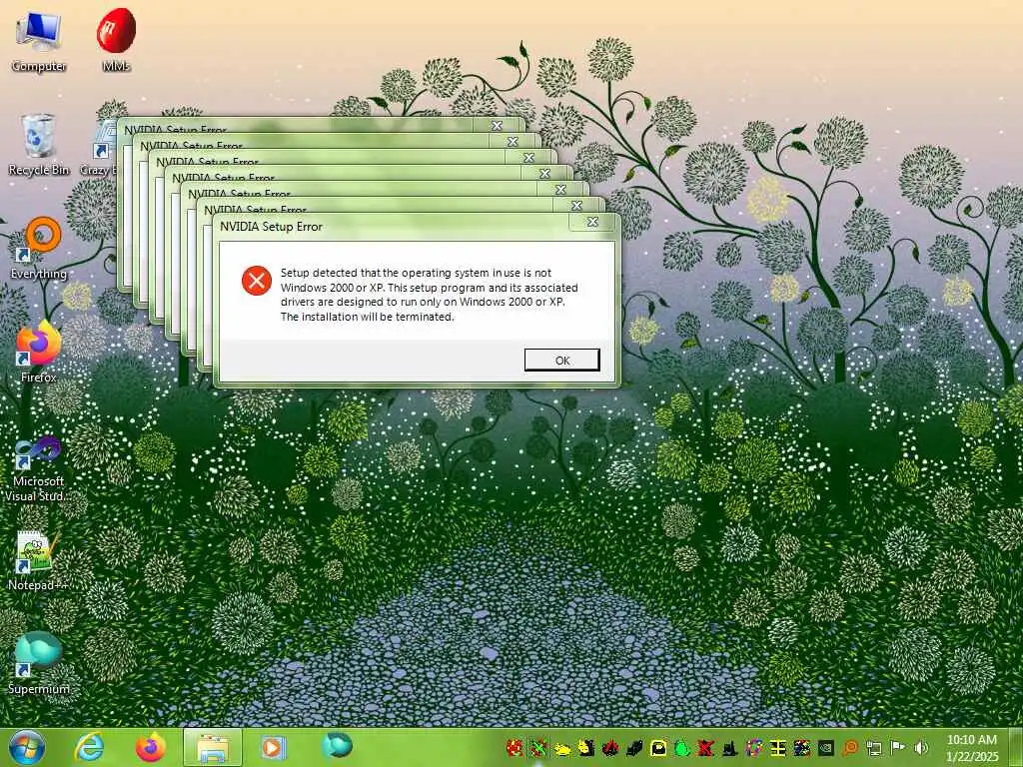Select the Supermium desktop shortcut
Screen dimensions: 1023x767
click(x=39, y=663)
